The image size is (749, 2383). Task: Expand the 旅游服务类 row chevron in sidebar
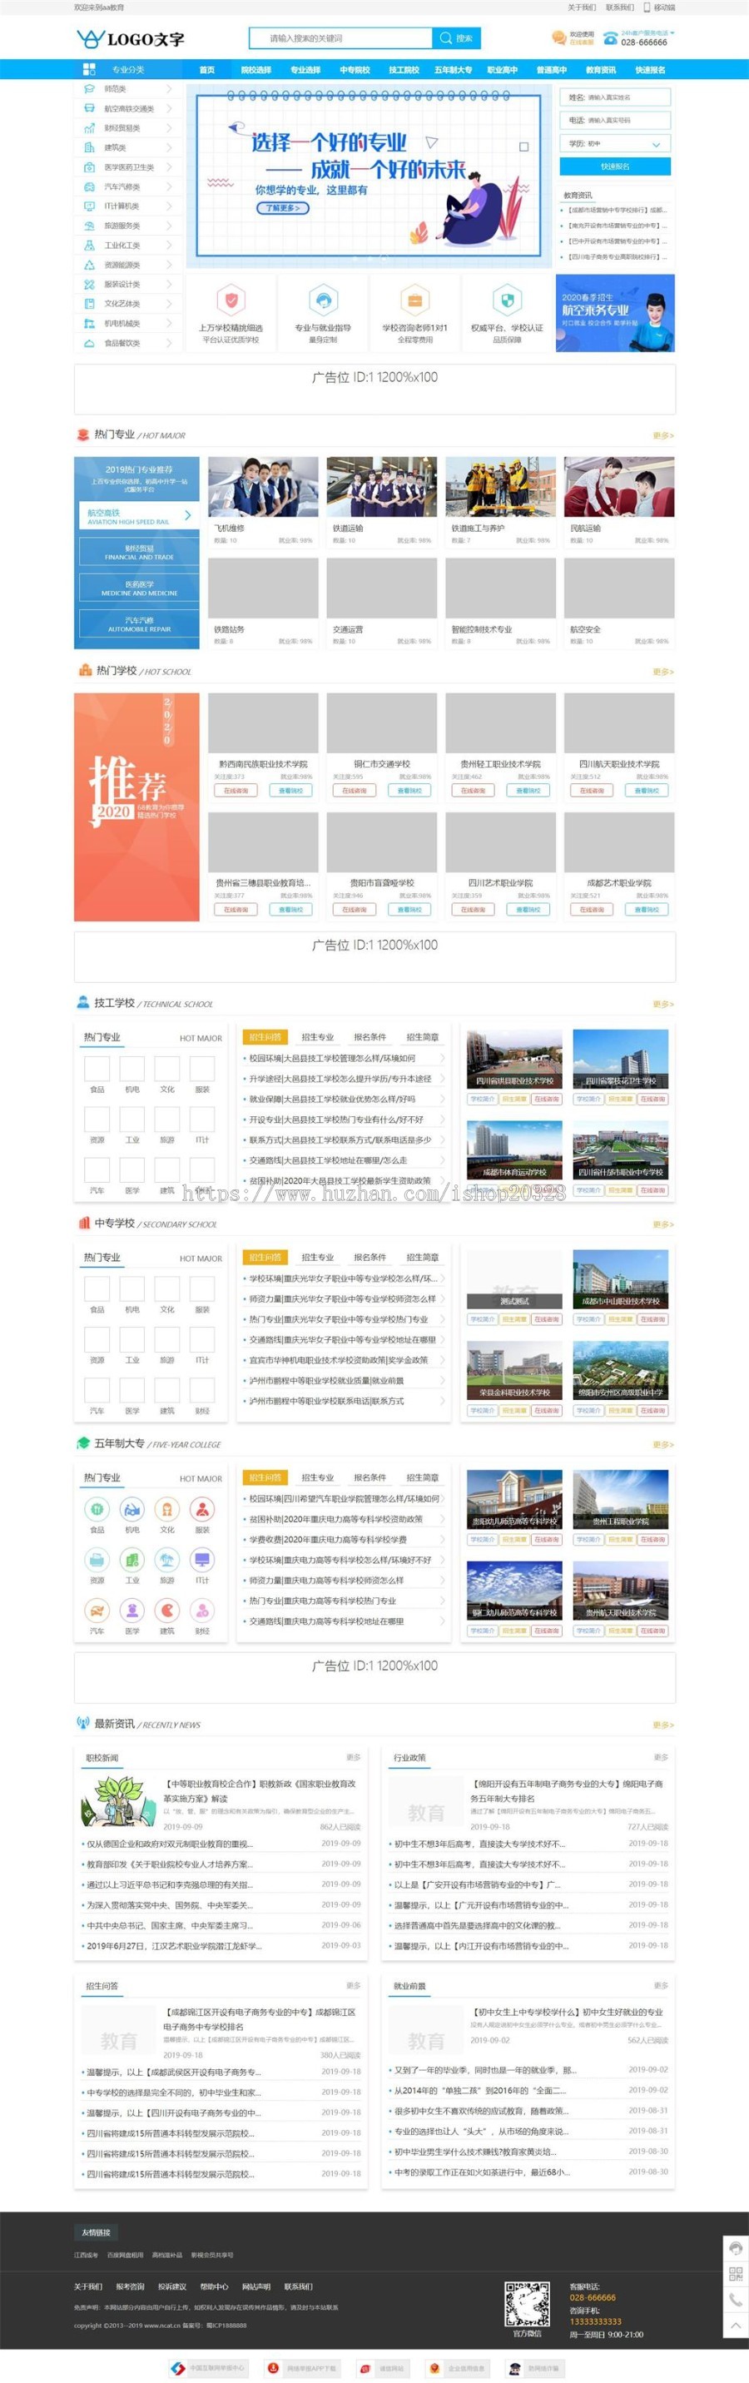168,226
